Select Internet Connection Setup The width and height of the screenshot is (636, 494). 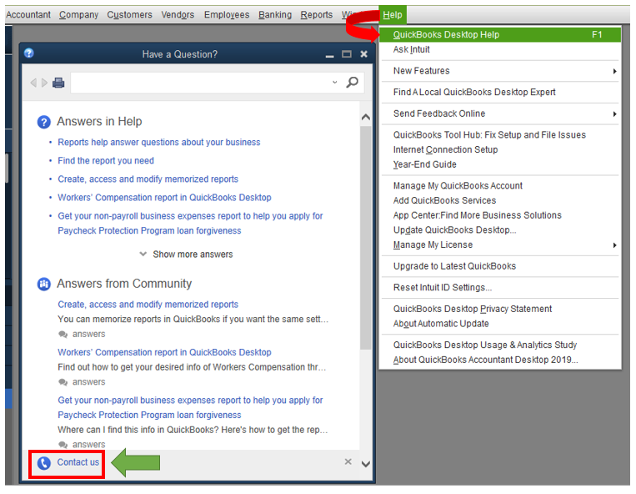click(500, 149)
